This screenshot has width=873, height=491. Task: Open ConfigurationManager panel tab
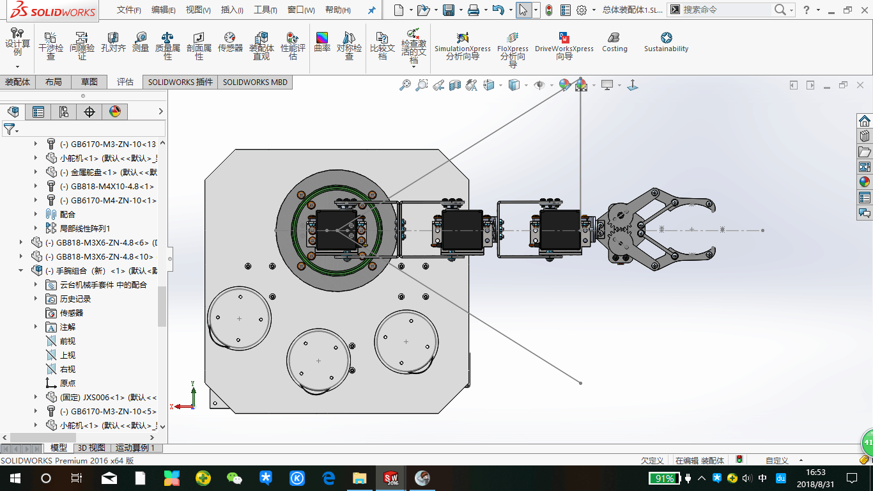click(x=64, y=112)
